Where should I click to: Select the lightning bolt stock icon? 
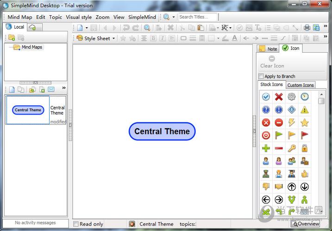coord(292,122)
